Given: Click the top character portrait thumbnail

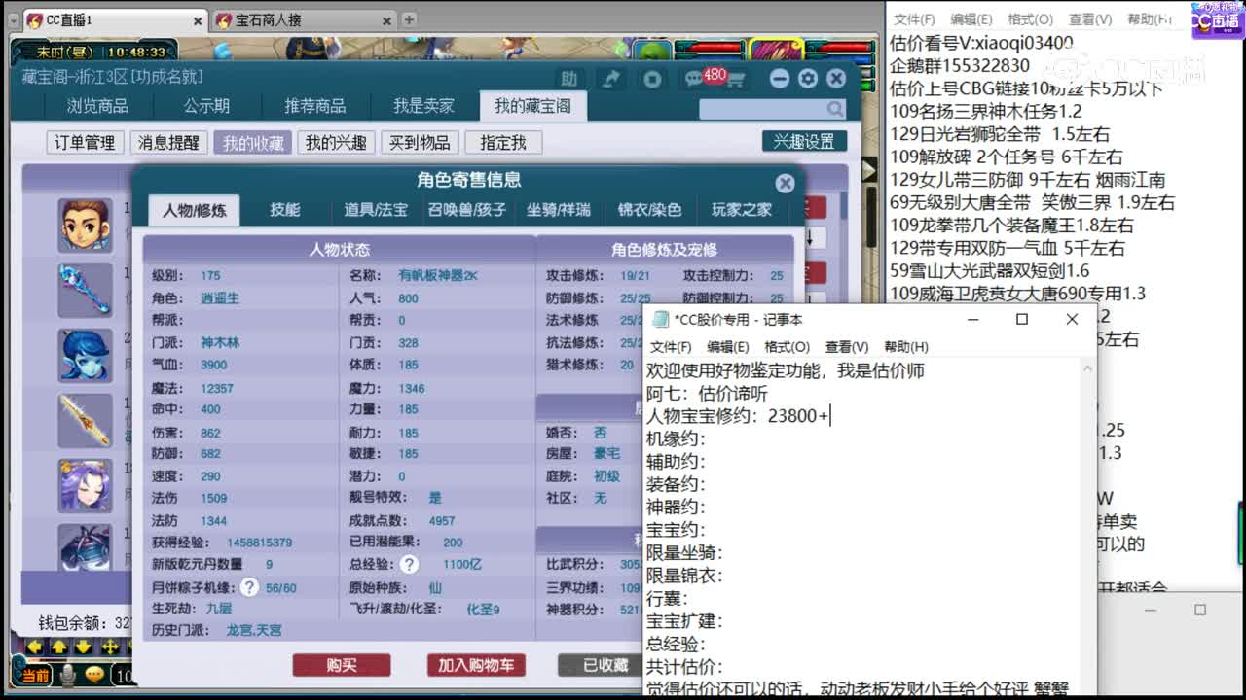Looking at the screenshot, I should click(85, 225).
